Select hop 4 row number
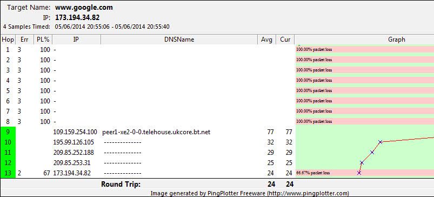This screenshot has height=197, width=434. click(x=8, y=80)
